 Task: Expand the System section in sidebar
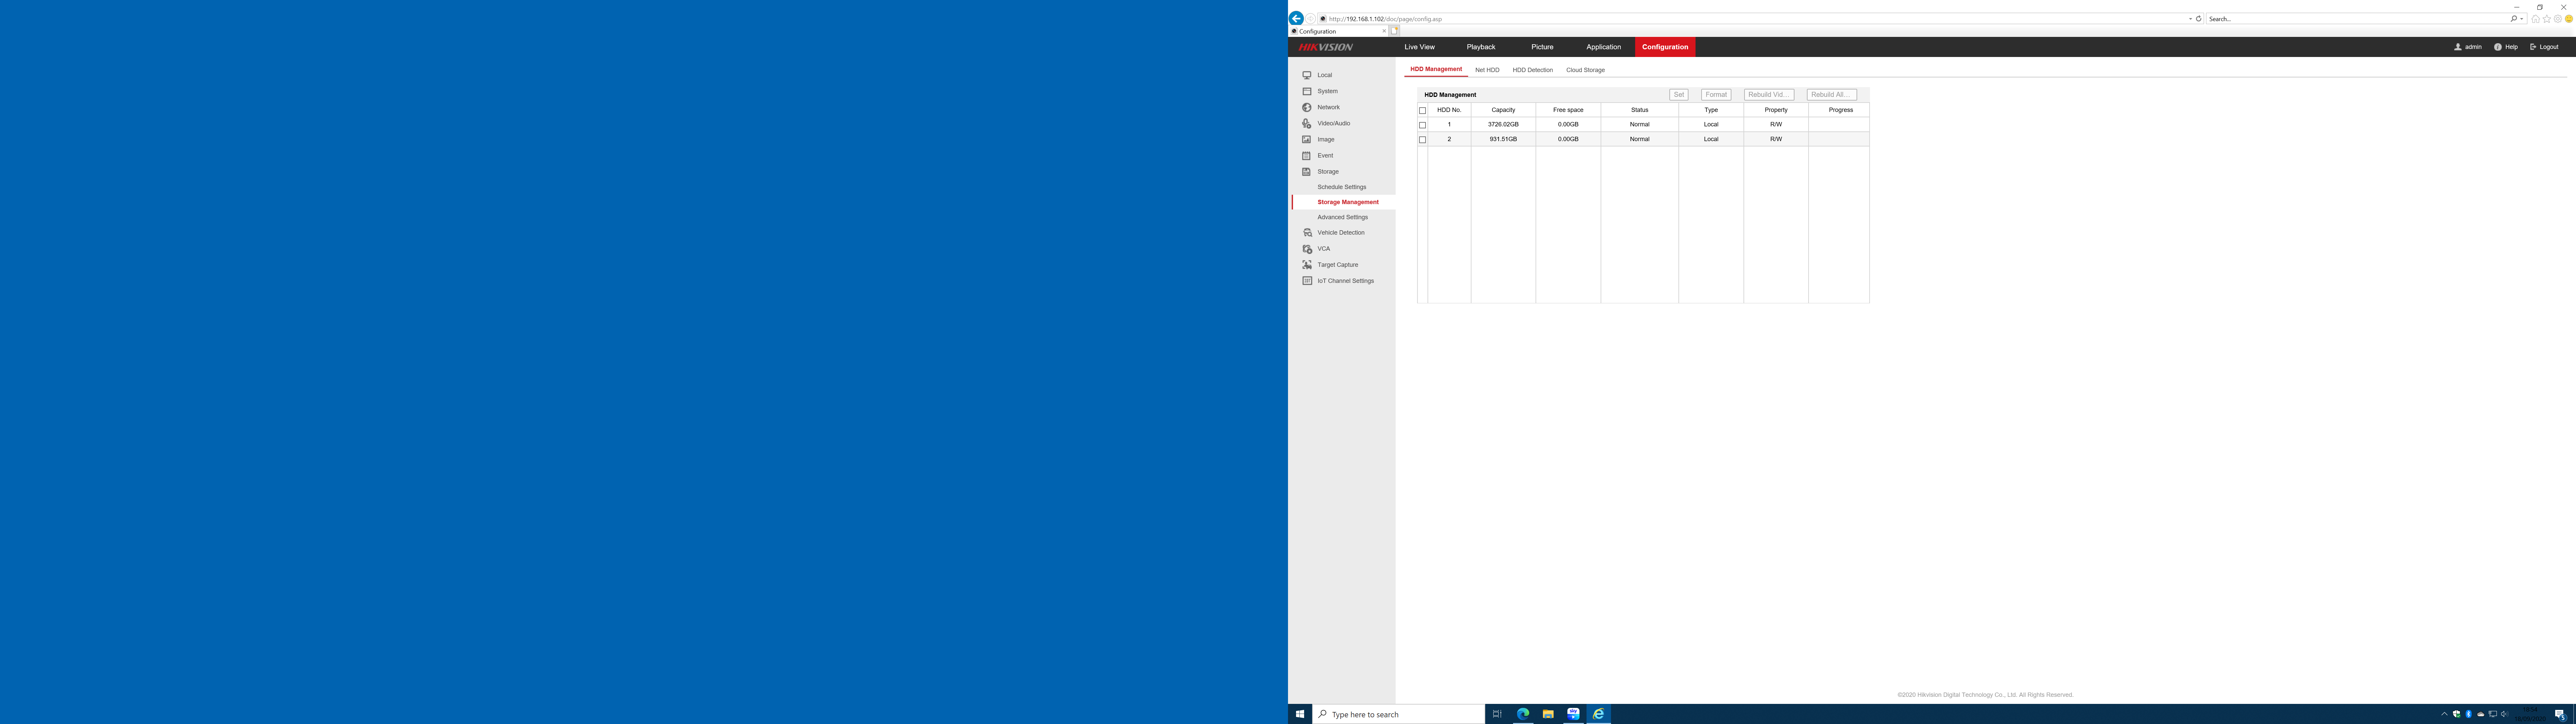(x=1327, y=91)
